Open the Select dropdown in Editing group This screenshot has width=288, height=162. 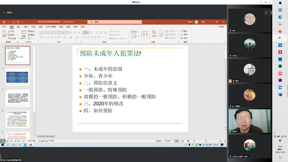point(185,38)
